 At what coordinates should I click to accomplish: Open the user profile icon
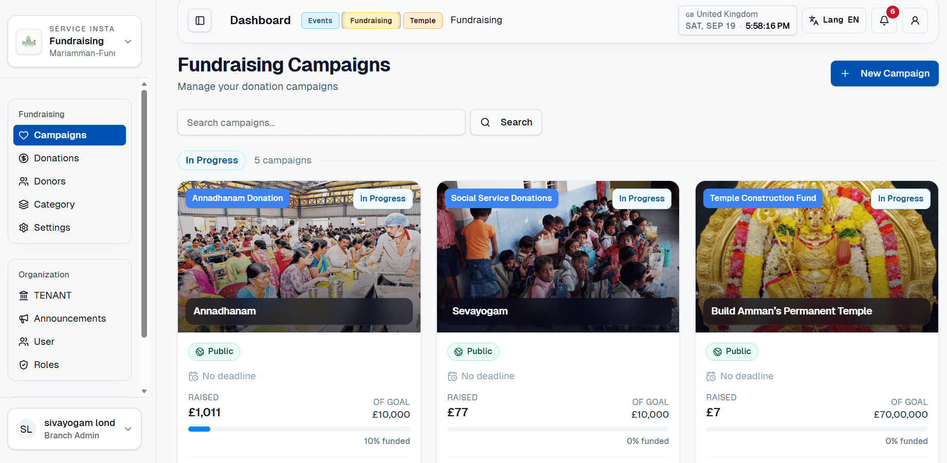(x=915, y=21)
